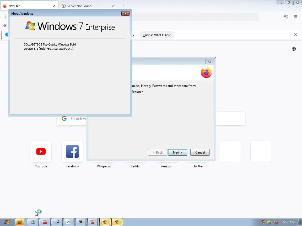
Task: Restore down the Firefox window
Action: pos(289,3)
